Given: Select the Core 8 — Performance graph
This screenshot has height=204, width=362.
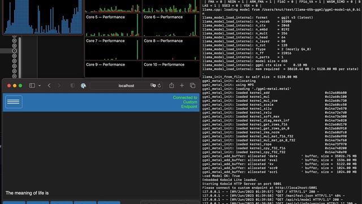Looking at the screenshot, I should pos(171,49).
